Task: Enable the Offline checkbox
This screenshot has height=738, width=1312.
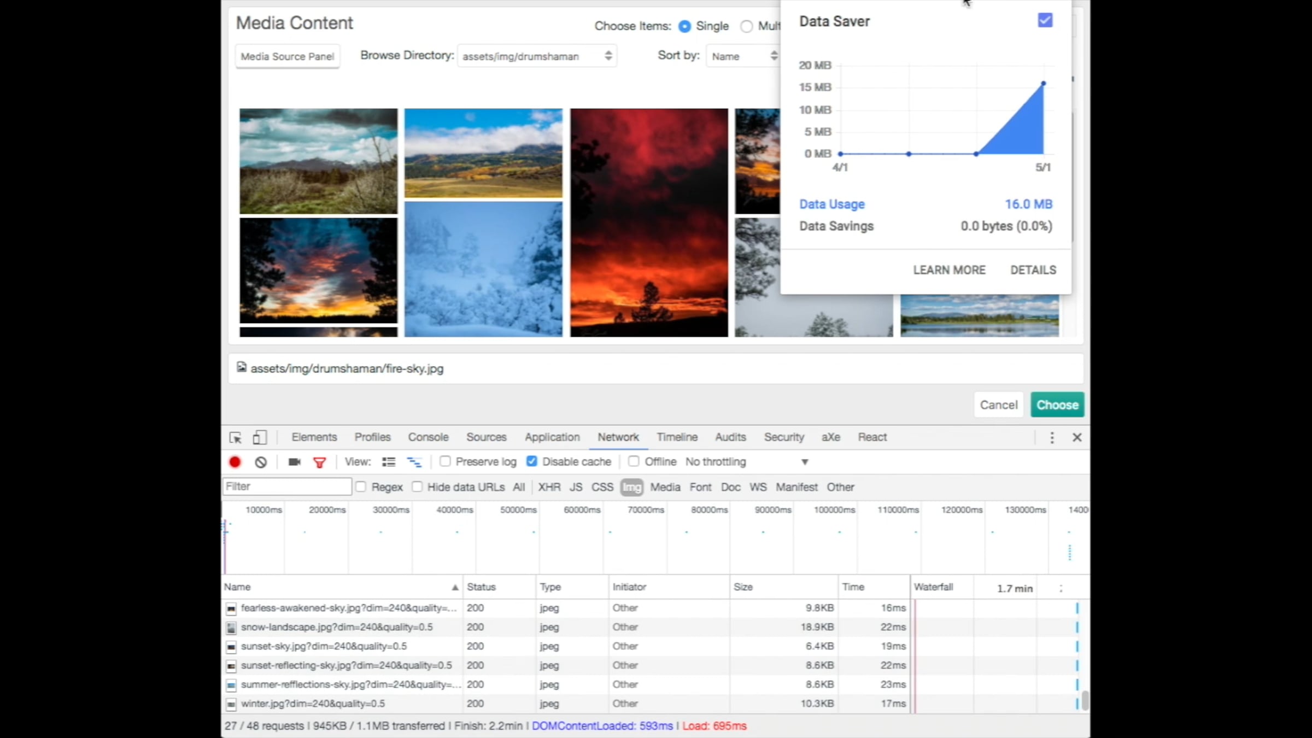Action: click(x=634, y=461)
